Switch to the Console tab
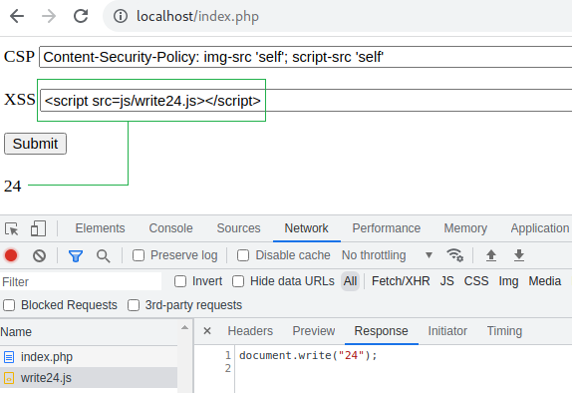The image size is (575, 393). click(x=170, y=228)
